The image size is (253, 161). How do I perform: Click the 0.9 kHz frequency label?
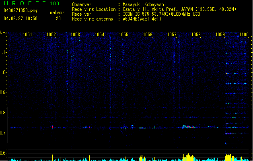(3, 93)
